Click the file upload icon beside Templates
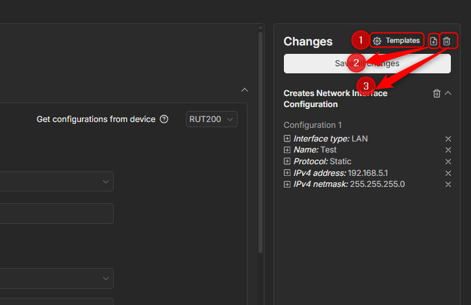The height and width of the screenshot is (305, 471). coord(434,41)
